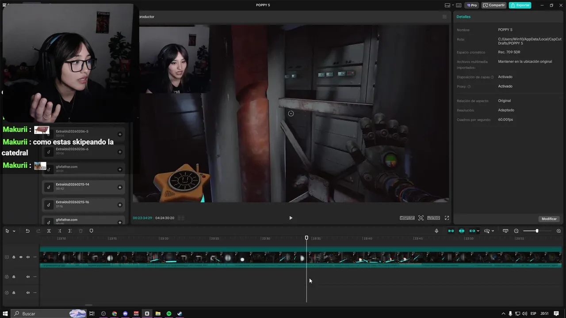Click the player panel hamburger menu
Viewport: 566px width, 318px height.
pyautogui.click(x=444, y=16)
